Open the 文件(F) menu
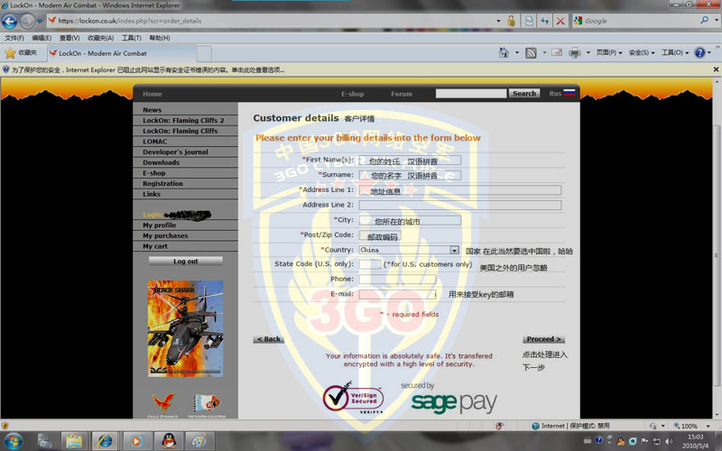The width and height of the screenshot is (722, 451). 14,38
